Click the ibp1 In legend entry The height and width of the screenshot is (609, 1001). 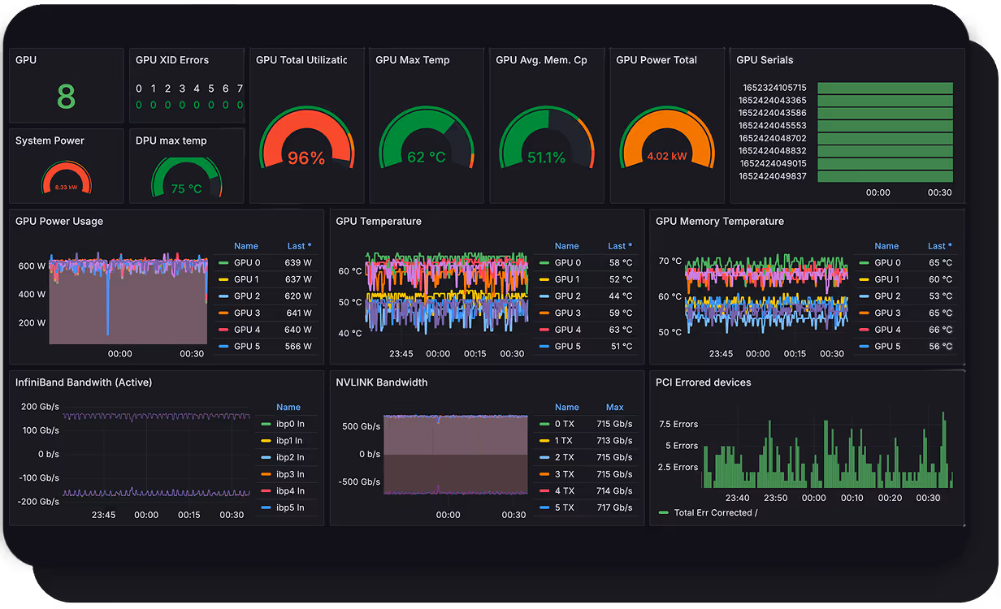click(x=290, y=441)
